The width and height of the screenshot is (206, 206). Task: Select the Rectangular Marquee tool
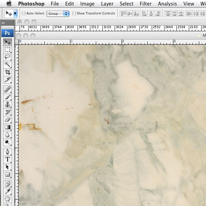[7, 49]
